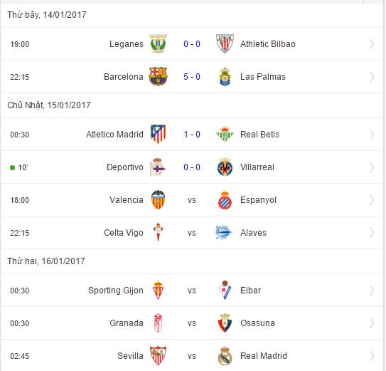Expand the Leganes vs Athletic Bilbao row chevron
The image size is (386, 371).
(x=372, y=44)
